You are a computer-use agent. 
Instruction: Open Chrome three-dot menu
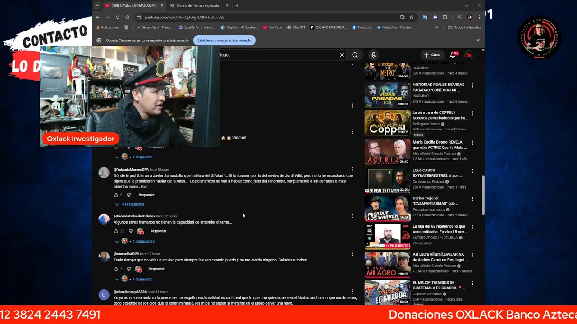[479, 17]
